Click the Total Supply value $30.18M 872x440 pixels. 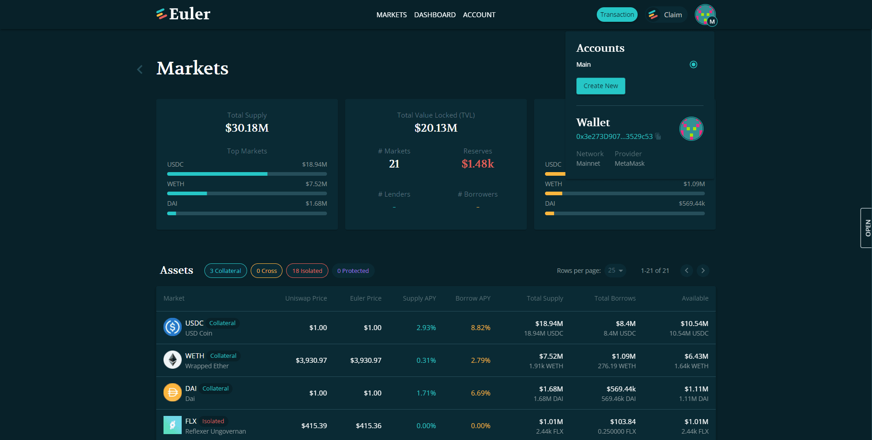247,128
